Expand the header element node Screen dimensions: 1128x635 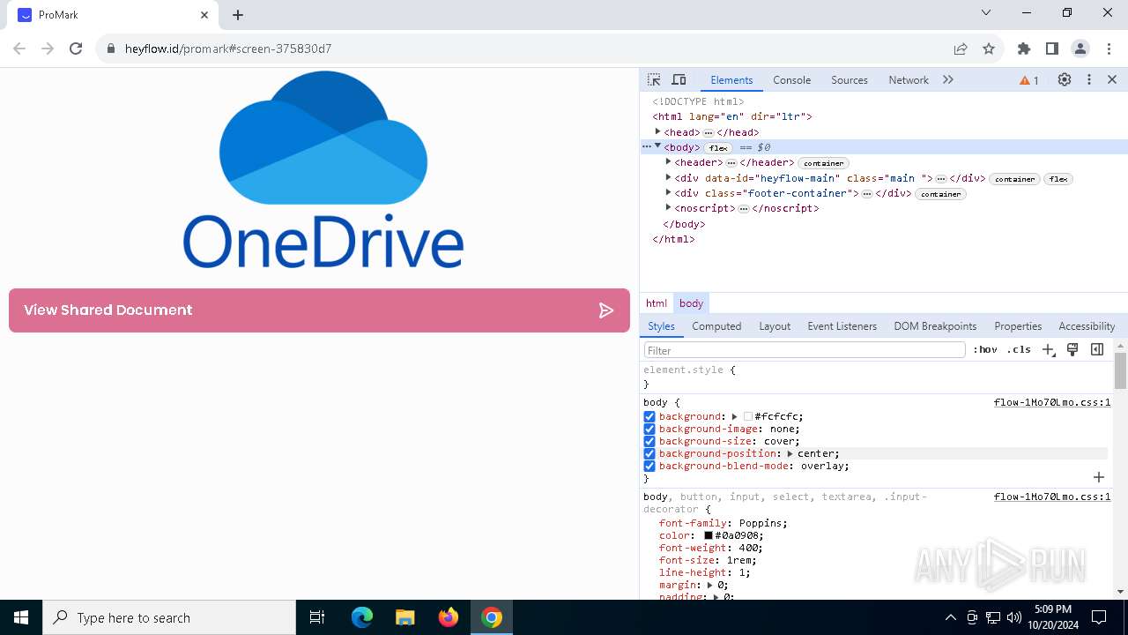(668, 162)
